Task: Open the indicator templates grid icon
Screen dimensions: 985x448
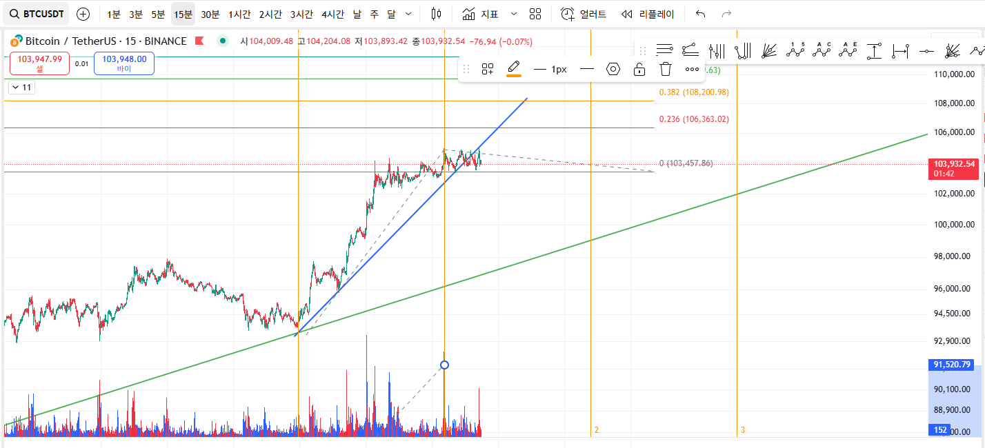Action: [x=535, y=14]
